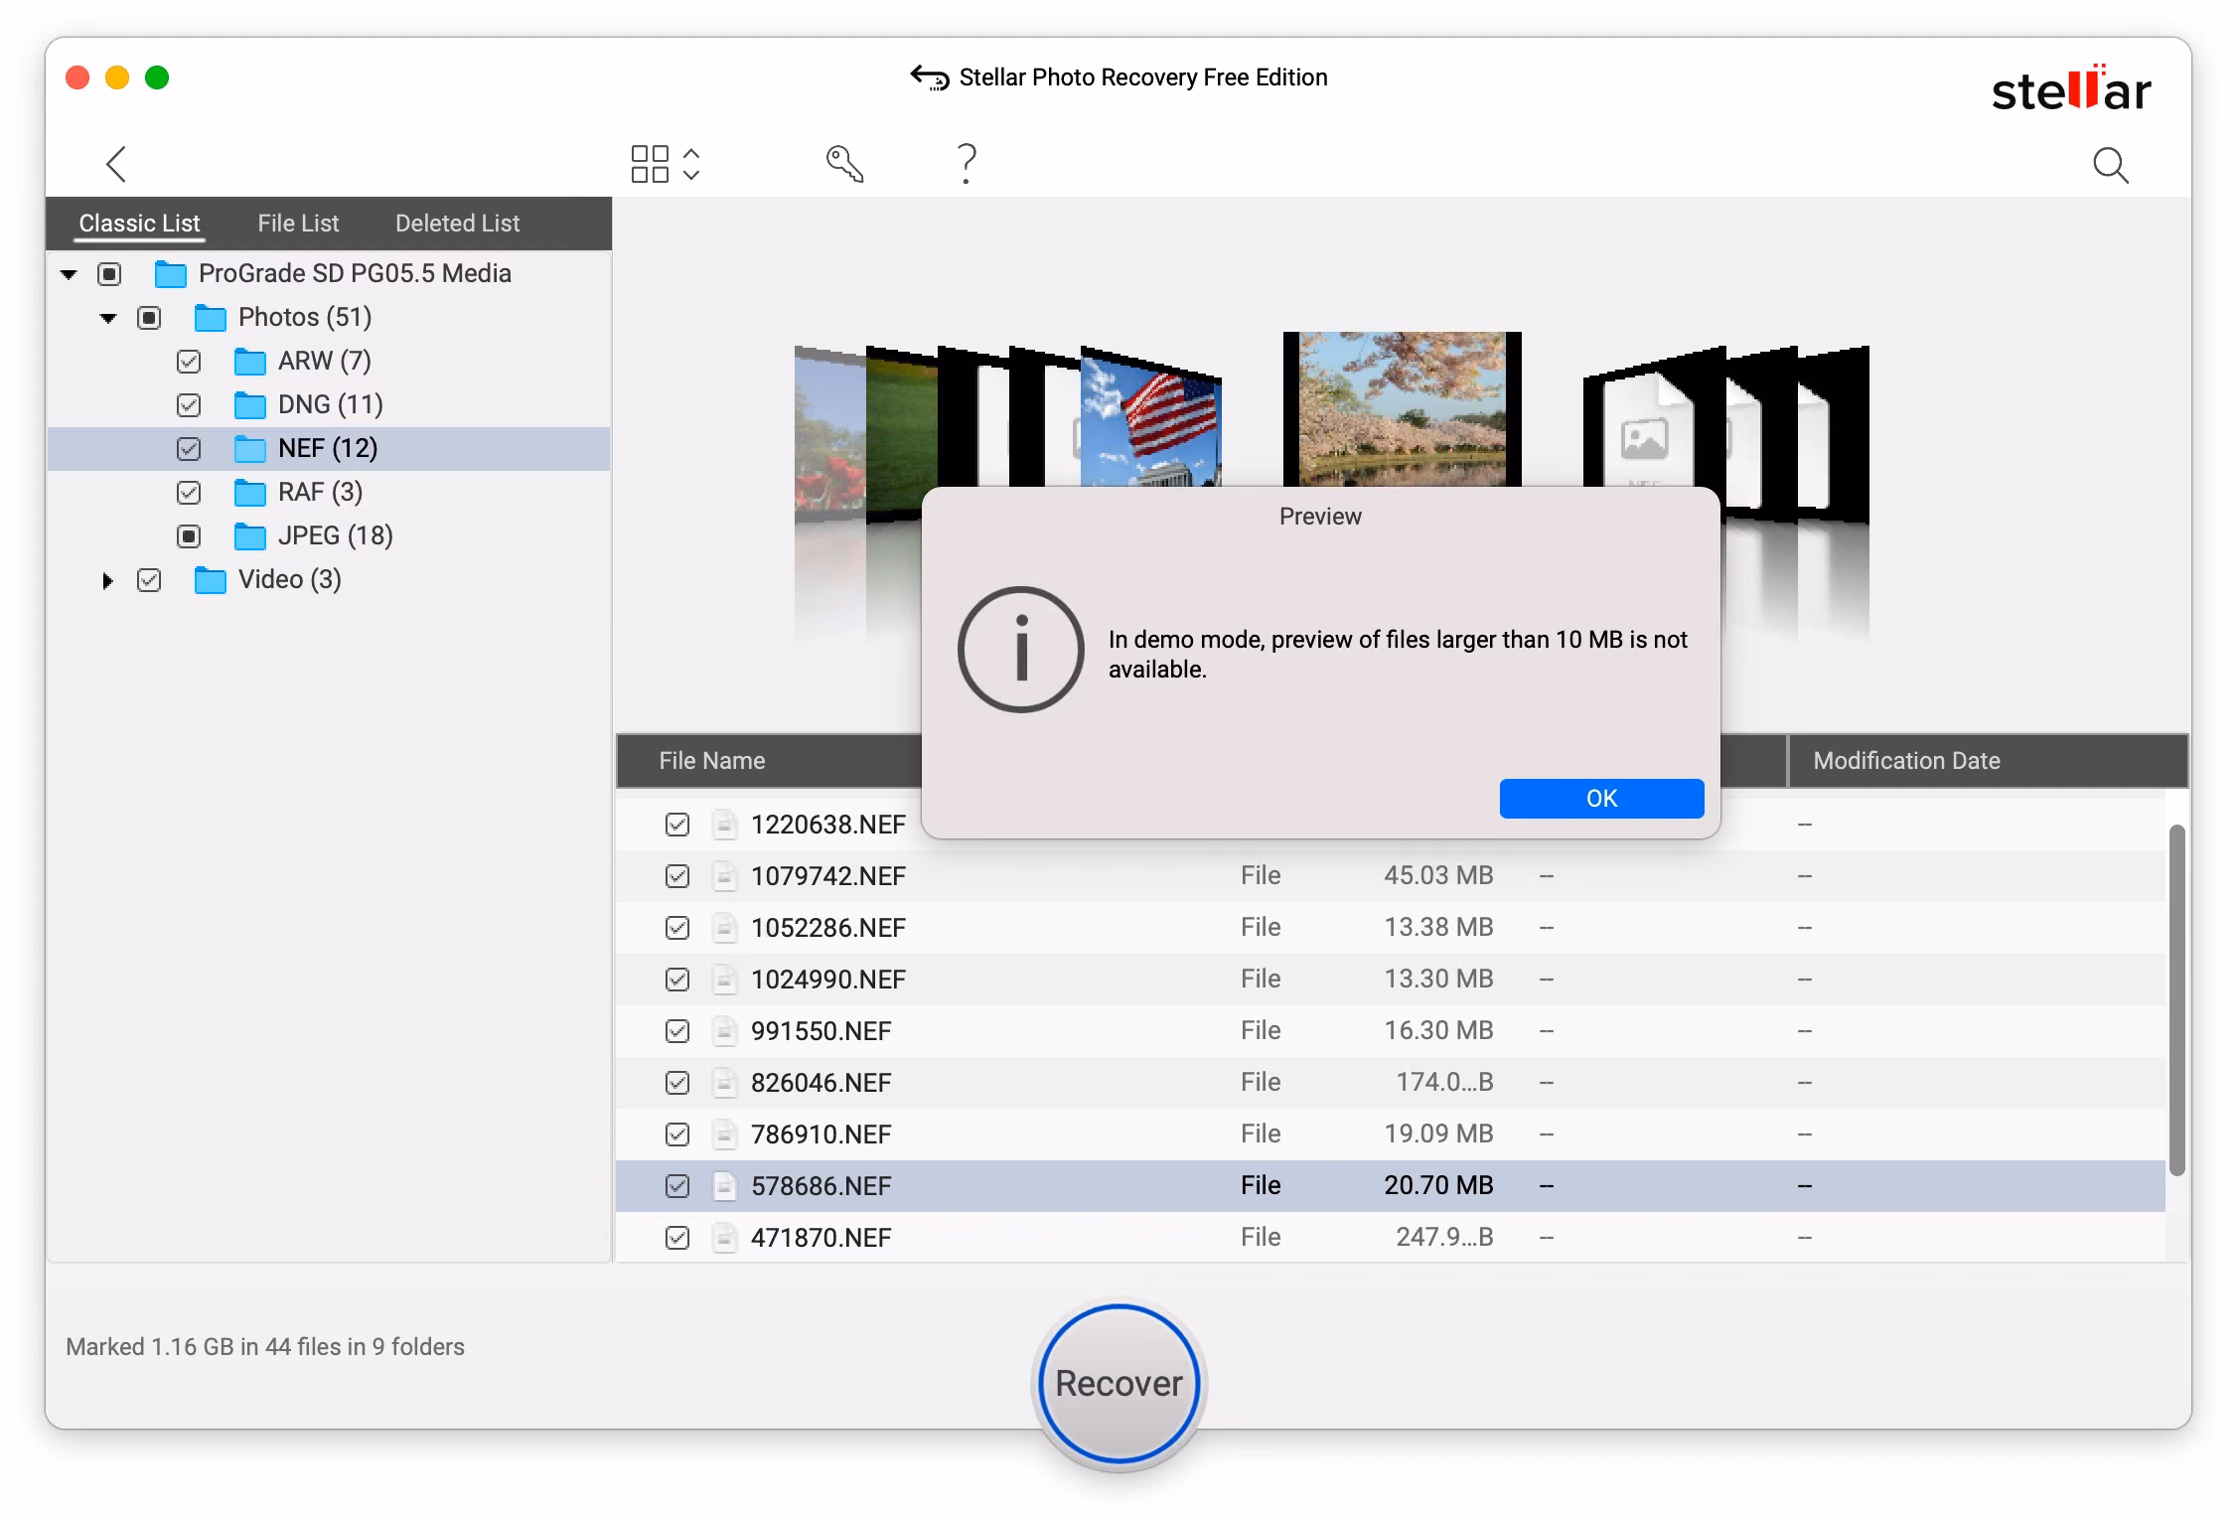Toggle the JPEG (18) folder checkbox
The height and width of the screenshot is (1514, 2239).
click(189, 536)
